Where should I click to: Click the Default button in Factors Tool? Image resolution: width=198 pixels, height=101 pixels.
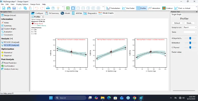(177, 23)
